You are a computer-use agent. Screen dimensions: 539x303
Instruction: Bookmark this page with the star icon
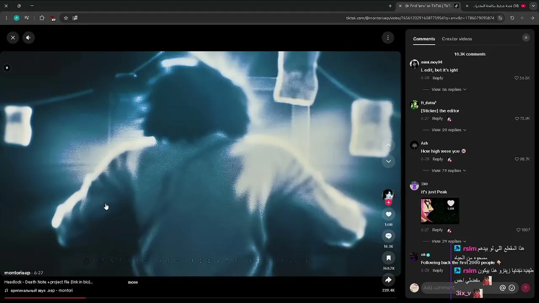[66, 18]
